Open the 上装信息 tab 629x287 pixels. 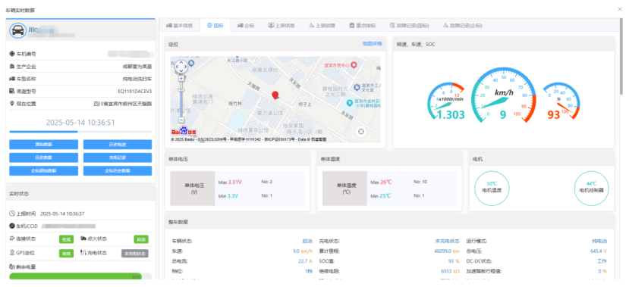[281, 26]
